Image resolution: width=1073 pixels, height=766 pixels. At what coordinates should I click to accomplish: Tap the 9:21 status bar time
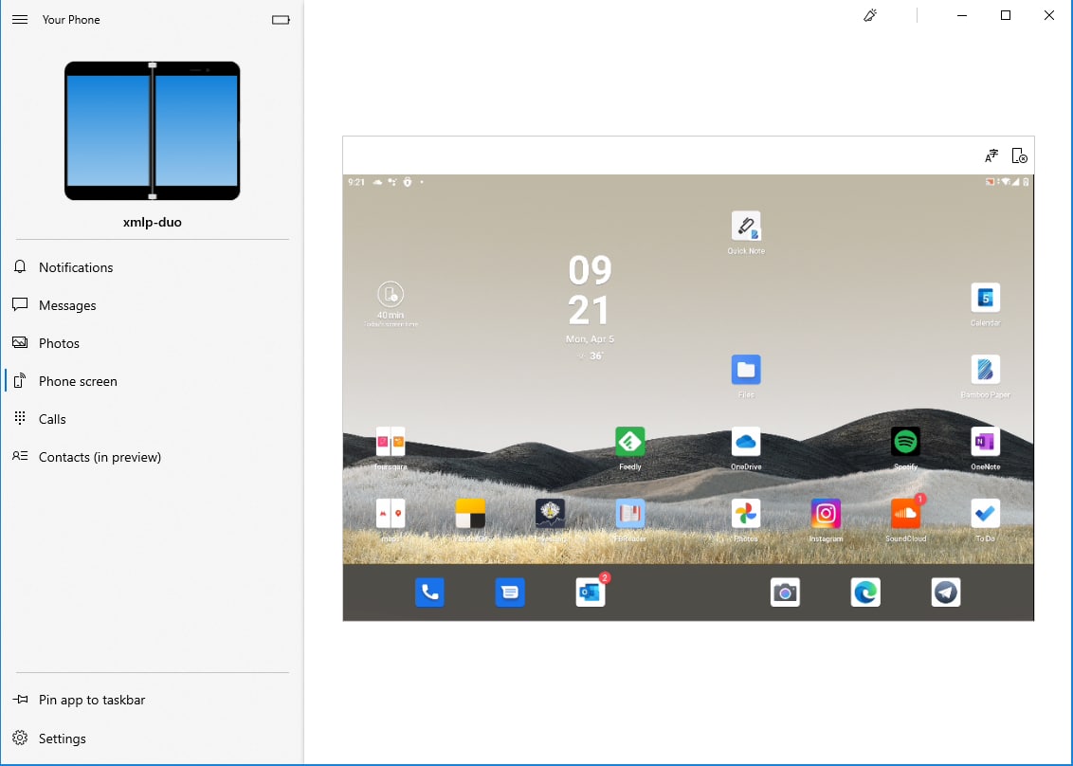click(355, 182)
